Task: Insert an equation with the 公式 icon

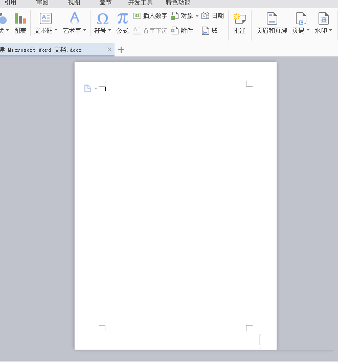Action: 122,19
